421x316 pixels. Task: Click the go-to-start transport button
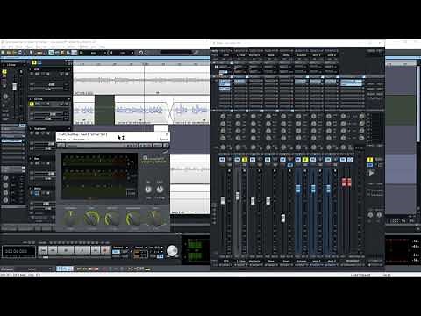click(43, 250)
